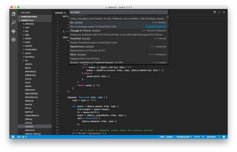This screenshot has width=237, height=152.
Task: Change file encoding via UTF-8 status item
Action: coord(197,137)
